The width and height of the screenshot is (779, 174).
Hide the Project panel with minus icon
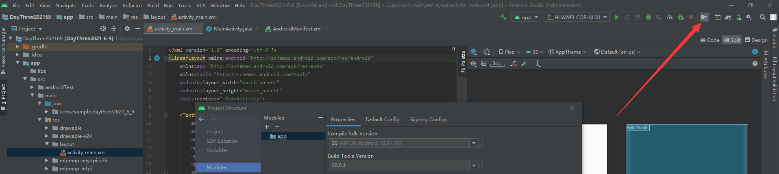tap(138, 28)
